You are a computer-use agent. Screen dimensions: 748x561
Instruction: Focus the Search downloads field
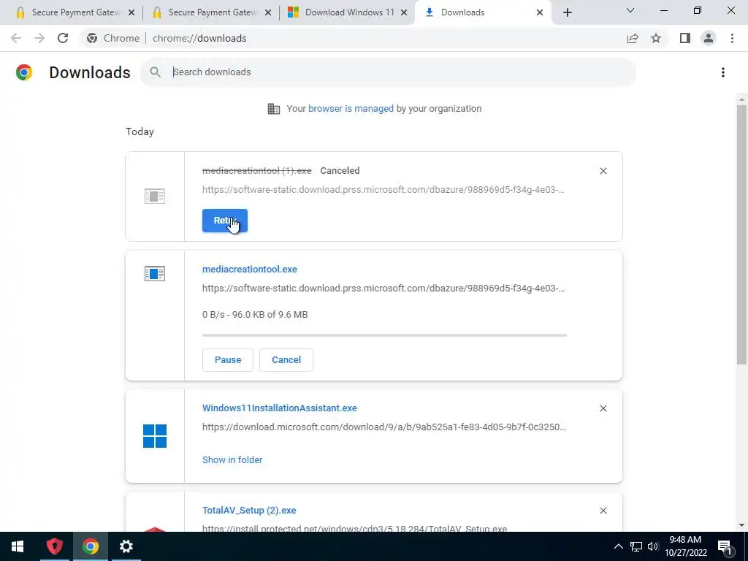click(x=387, y=72)
